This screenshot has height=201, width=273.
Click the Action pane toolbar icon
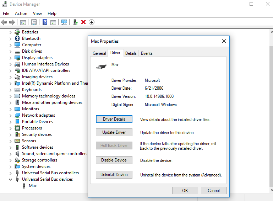pos(53,22)
